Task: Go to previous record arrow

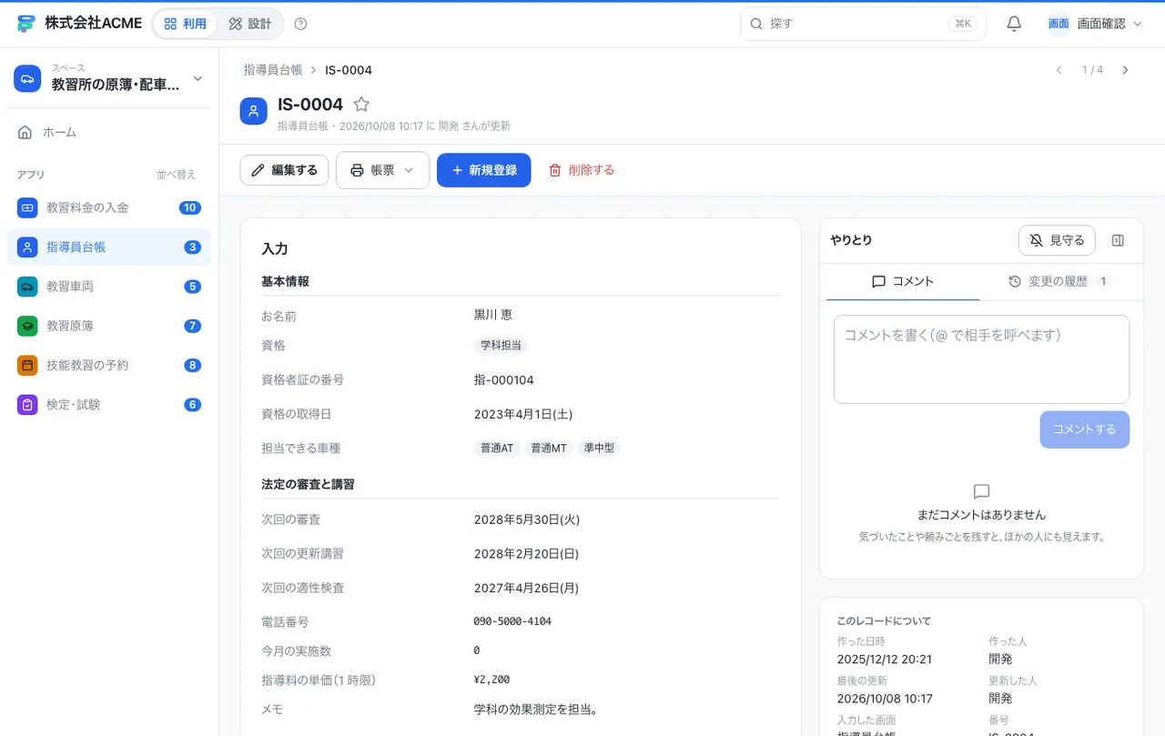Action: (1059, 70)
